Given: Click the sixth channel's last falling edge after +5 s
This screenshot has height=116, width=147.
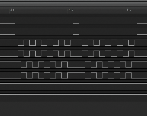Looking at the screenshot, I should pyautogui.click(x=132, y=75).
